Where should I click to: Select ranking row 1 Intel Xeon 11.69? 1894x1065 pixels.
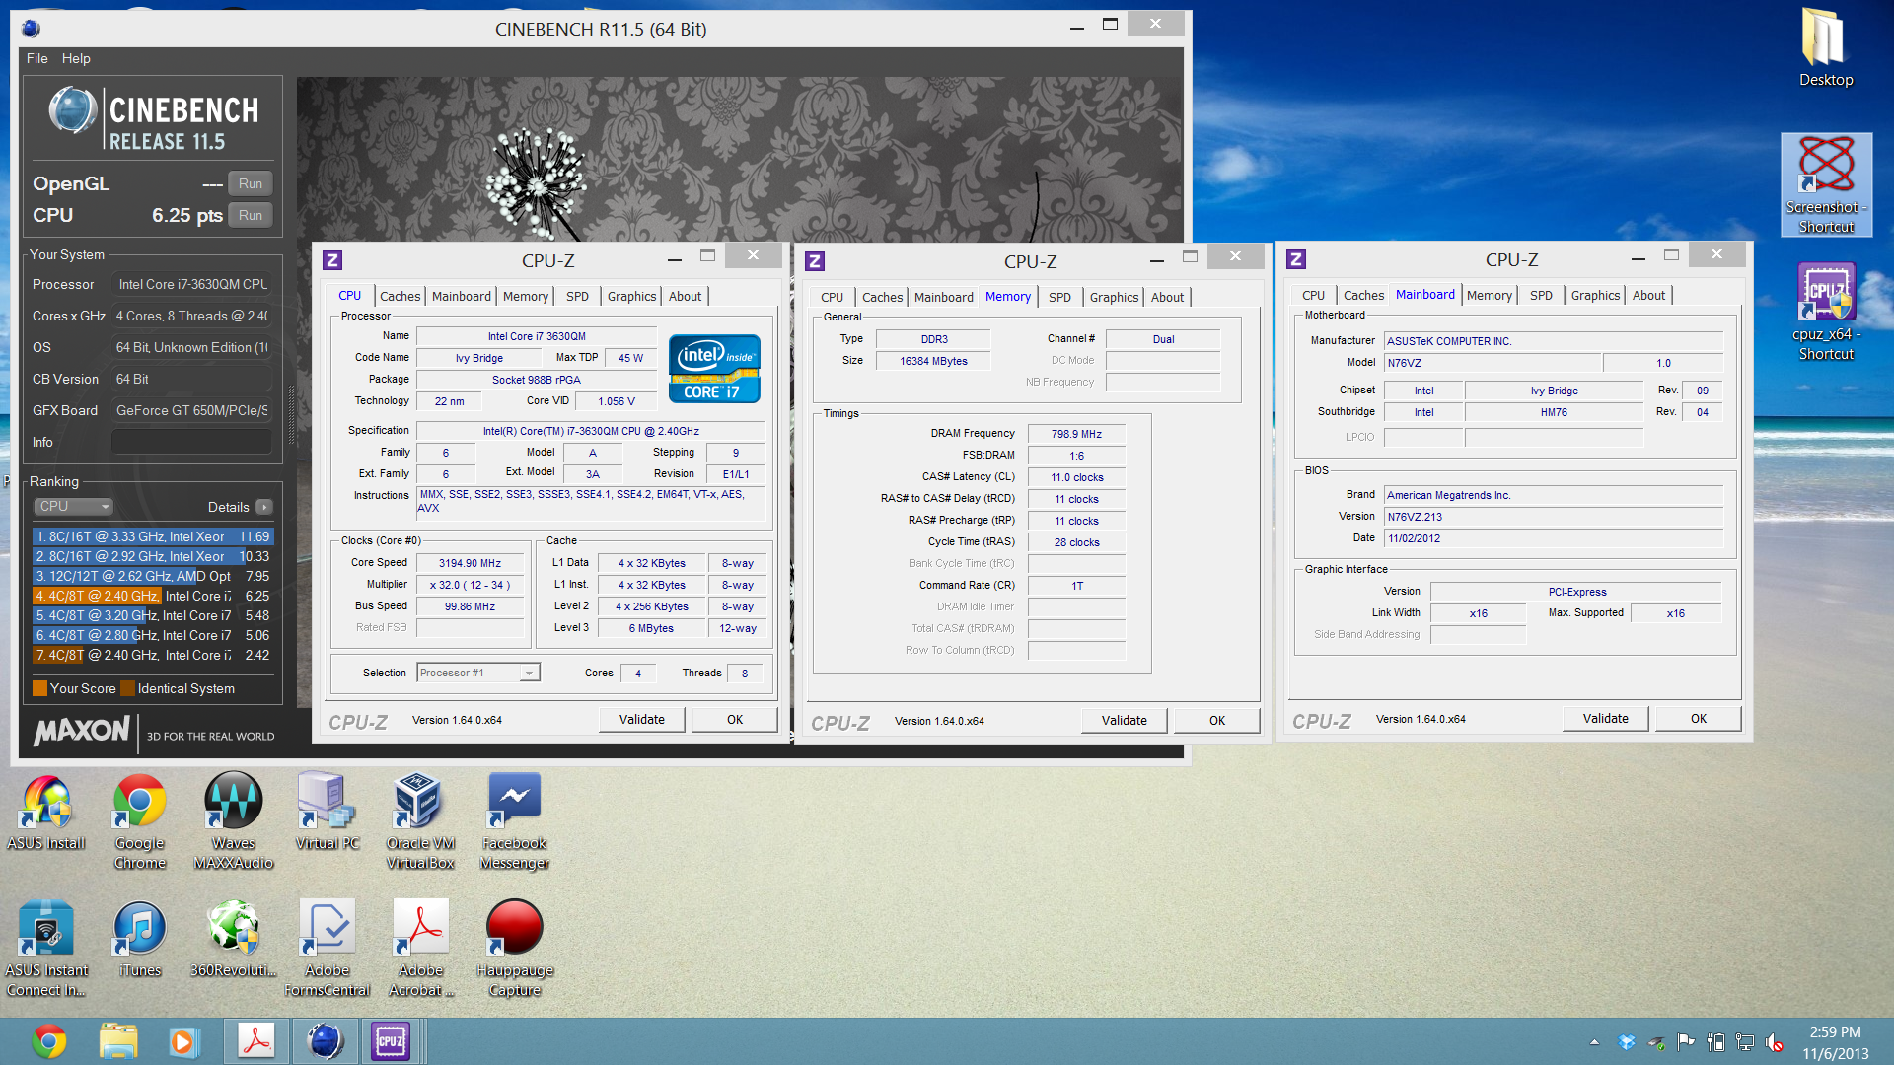[153, 536]
